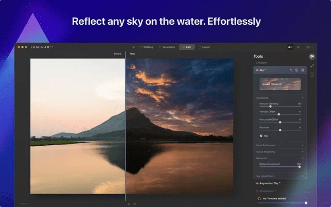Click the heart favorite icon below photo

pyautogui.click(x=134, y=204)
